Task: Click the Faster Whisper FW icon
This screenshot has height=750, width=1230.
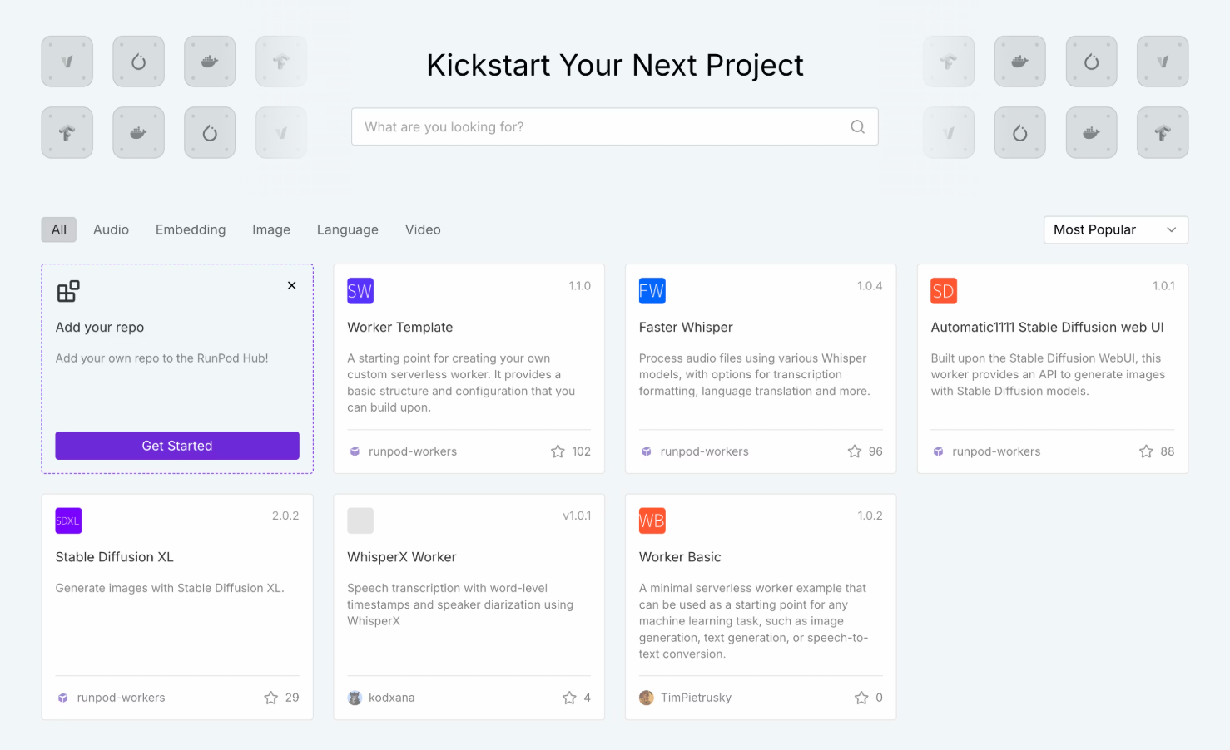Action: [x=652, y=290]
